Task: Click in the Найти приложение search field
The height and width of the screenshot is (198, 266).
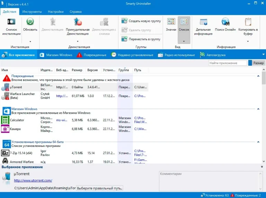Action: (x=228, y=63)
